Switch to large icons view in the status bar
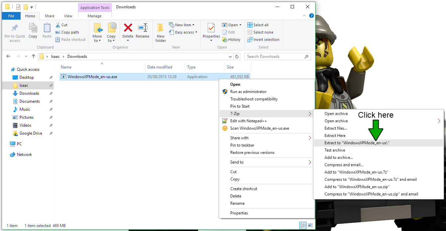Viewport: 446px width, 231px height. pos(310,225)
